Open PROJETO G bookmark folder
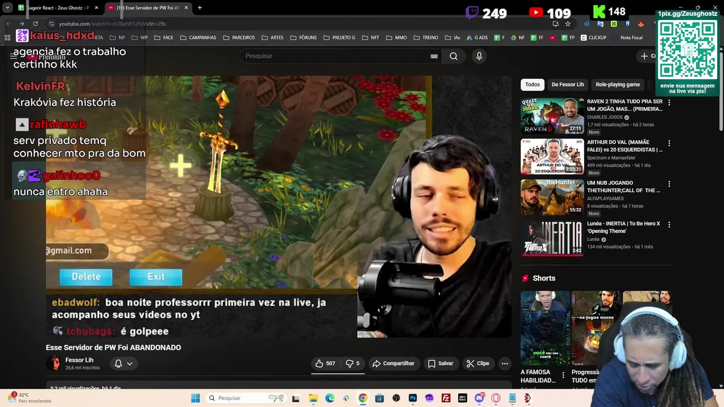This screenshot has height=407, width=724. 339,38
